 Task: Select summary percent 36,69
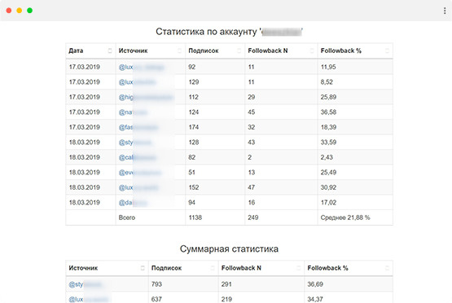(315, 284)
